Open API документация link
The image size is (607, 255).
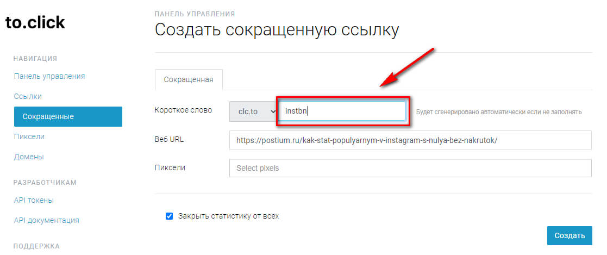click(46, 221)
